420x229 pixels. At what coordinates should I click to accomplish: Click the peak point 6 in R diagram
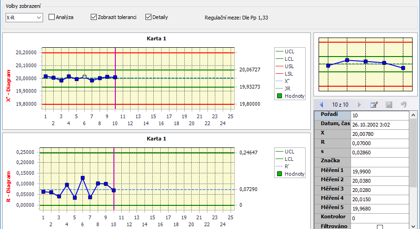tap(82, 178)
